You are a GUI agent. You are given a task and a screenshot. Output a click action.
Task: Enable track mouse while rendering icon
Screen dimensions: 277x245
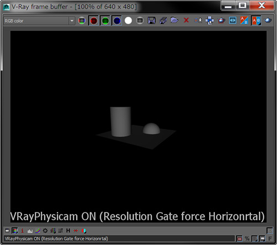coord(210,20)
